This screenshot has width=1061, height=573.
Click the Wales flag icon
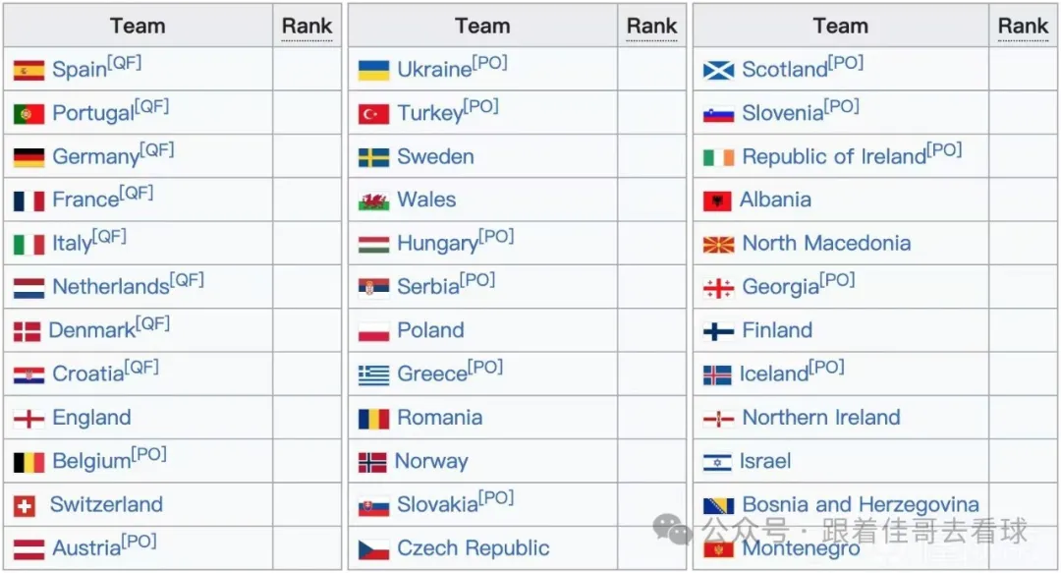(x=373, y=201)
